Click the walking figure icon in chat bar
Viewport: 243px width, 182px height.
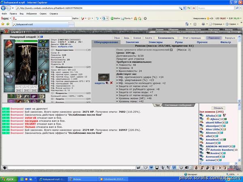(x=162, y=168)
